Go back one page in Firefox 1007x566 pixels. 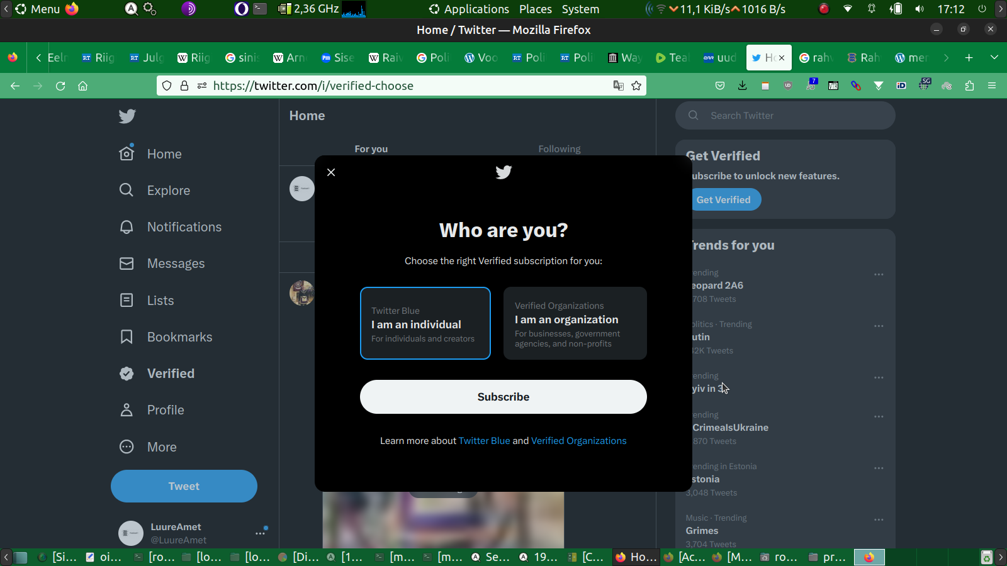(x=15, y=86)
